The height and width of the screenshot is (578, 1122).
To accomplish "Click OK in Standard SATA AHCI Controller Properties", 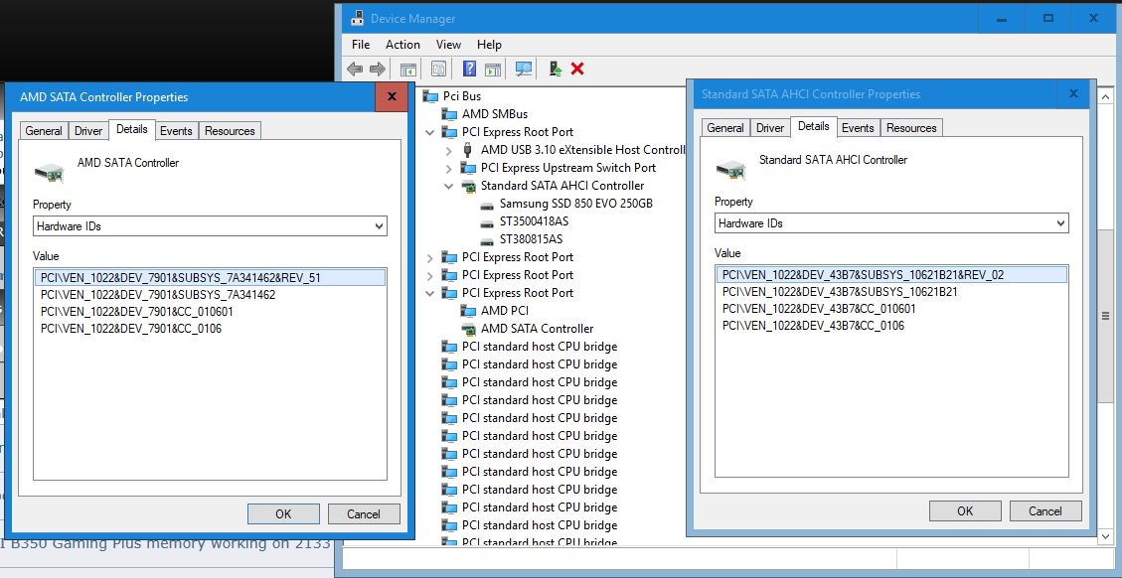I will point(965,510).
